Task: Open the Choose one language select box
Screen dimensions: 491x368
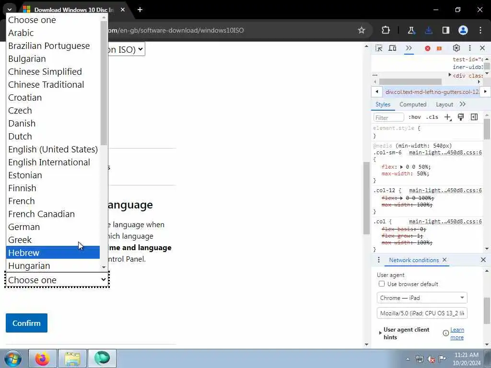Action: (x=57, y=280)
